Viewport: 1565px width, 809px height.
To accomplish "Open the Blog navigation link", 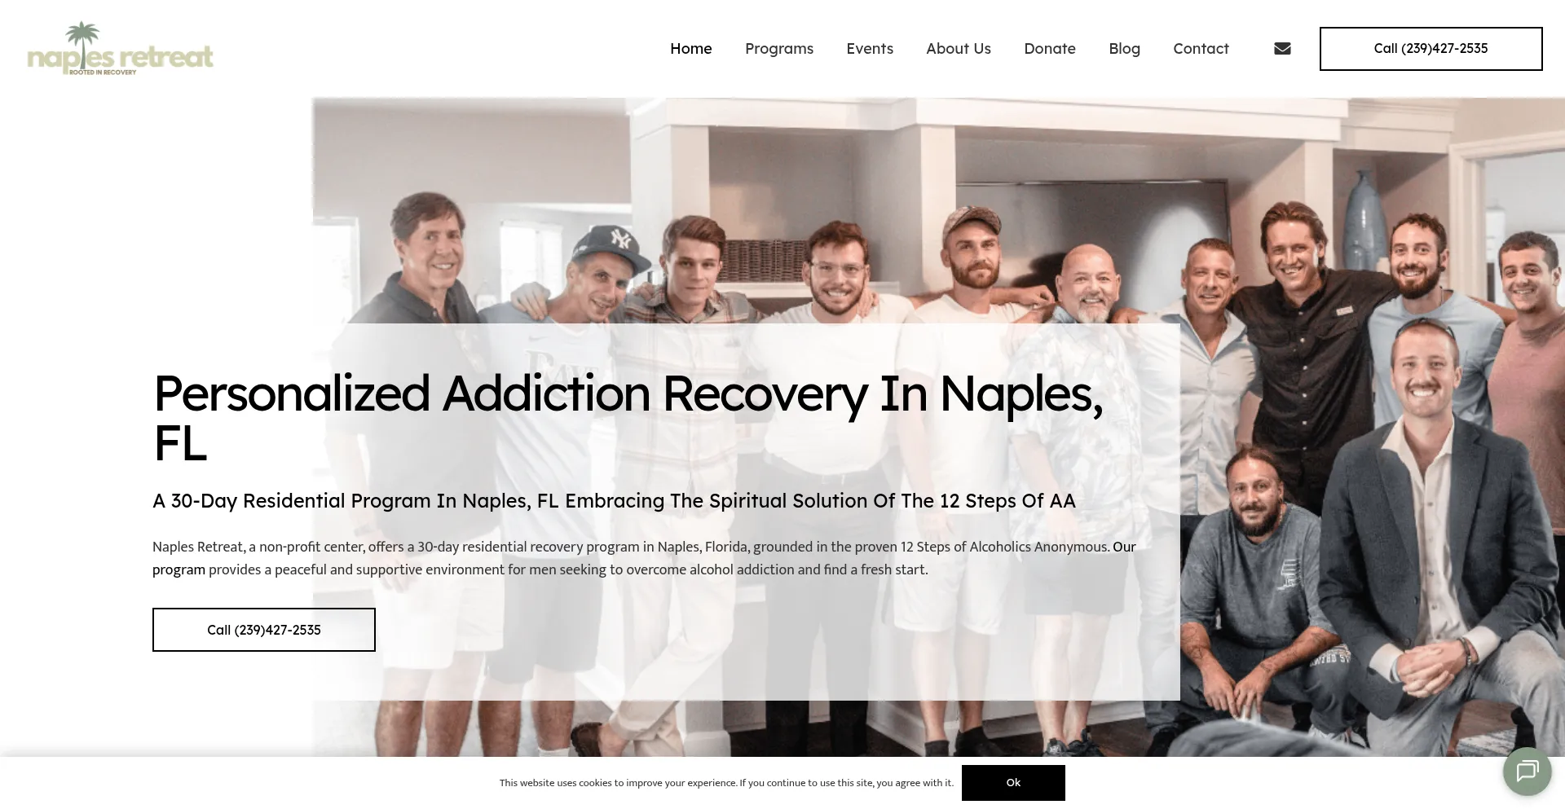I will [x=1124, y=48].
